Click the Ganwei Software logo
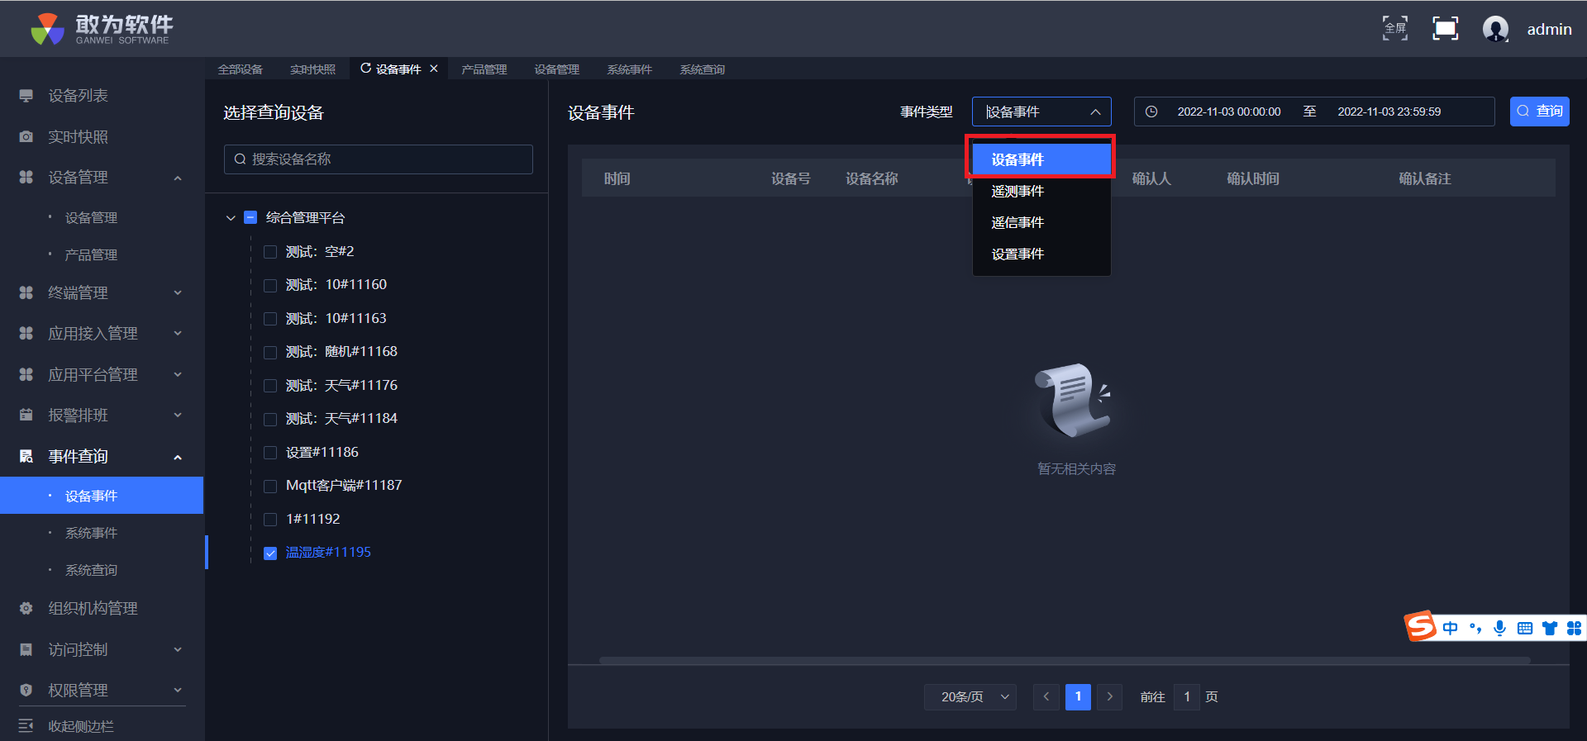This screenshot has height=741, width=1587. click(102, 29)
